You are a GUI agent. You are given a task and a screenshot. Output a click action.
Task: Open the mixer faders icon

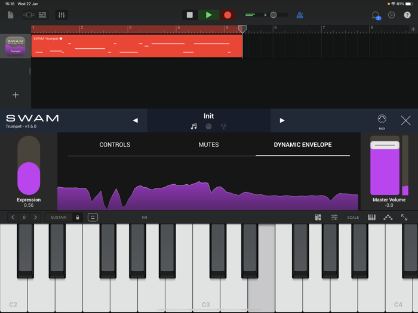point(62,15)
